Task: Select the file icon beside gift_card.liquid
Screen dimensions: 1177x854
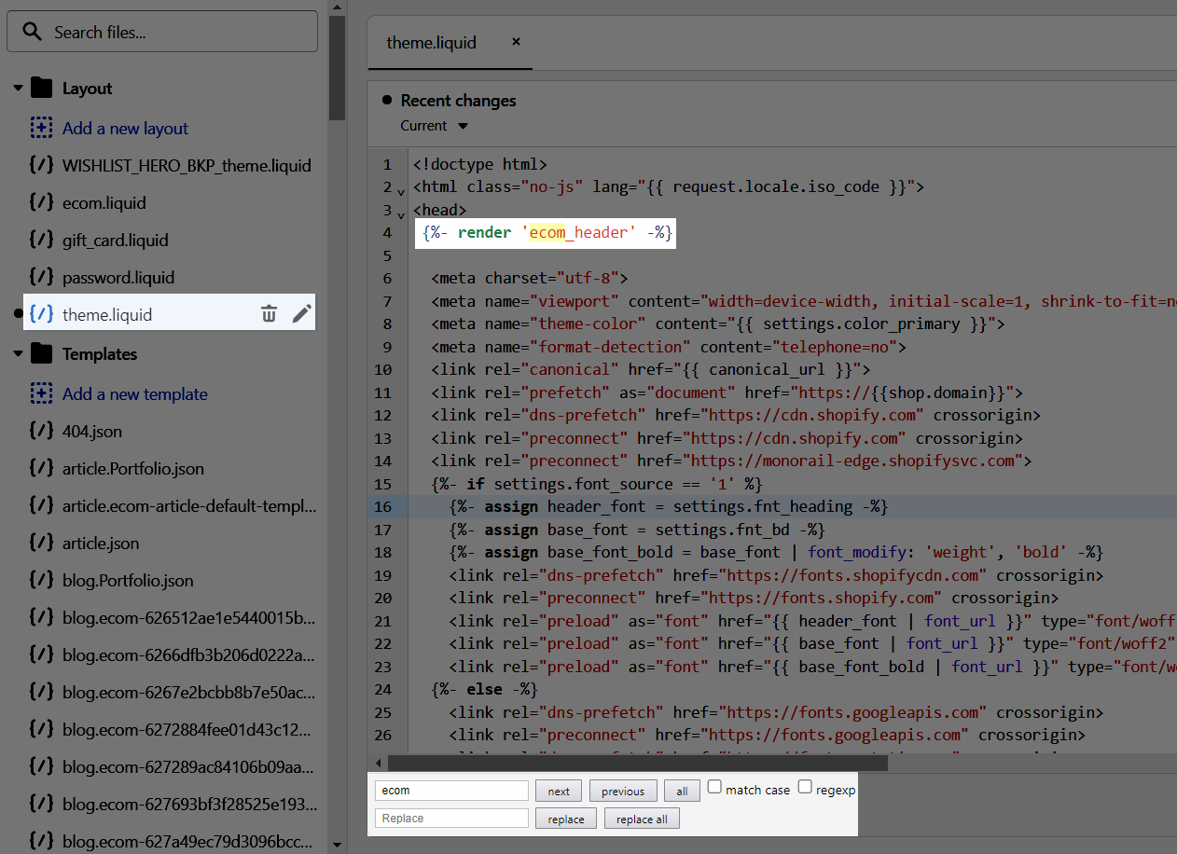Action: (x=41, y=240)
